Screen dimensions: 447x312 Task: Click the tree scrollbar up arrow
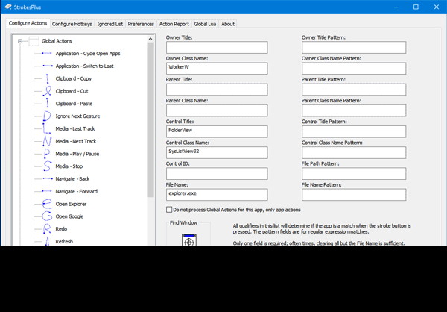[150, 39]
